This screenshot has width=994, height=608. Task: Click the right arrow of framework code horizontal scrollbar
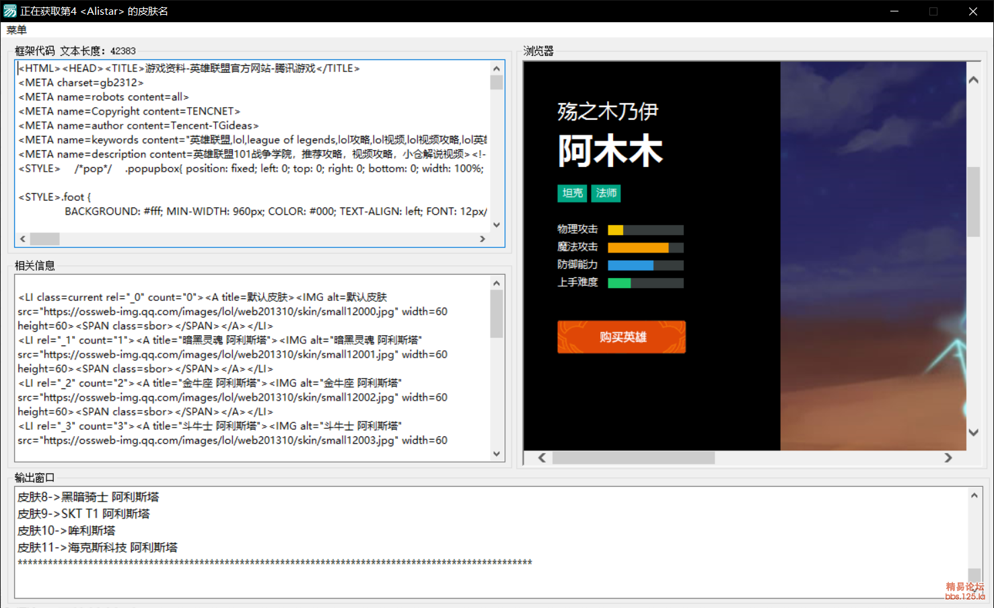click(483, 239)
